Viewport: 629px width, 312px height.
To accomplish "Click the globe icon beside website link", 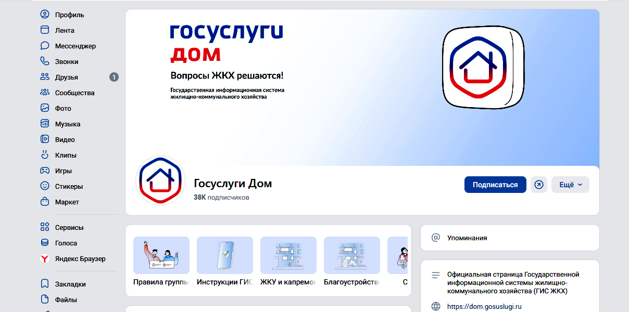I will point(436,306).
